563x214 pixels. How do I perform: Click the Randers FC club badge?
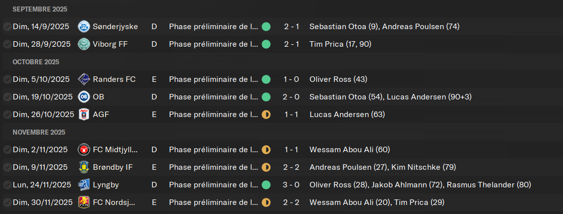click(84, 79)
